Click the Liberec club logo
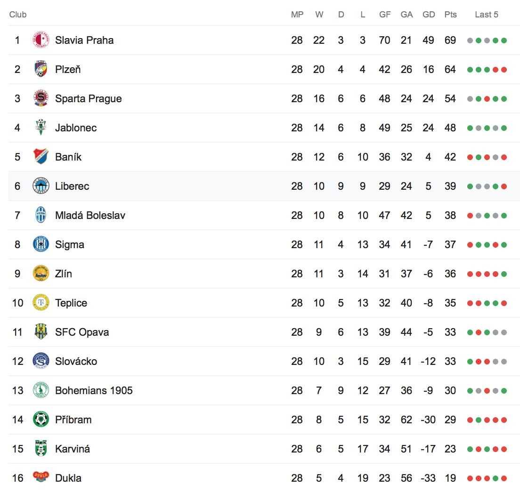The image size is (520, 501). click(x=41, y=186)
